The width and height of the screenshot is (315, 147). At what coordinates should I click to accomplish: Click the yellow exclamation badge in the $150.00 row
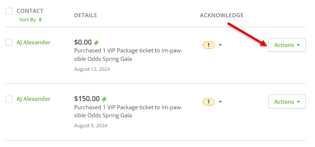click(x=209, y=102)
